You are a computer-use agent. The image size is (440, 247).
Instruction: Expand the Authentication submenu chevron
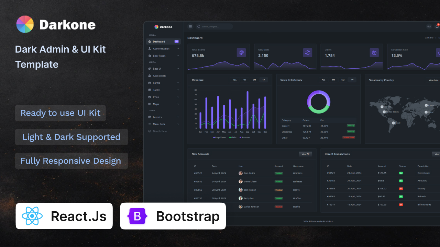[x=178, y=49]
